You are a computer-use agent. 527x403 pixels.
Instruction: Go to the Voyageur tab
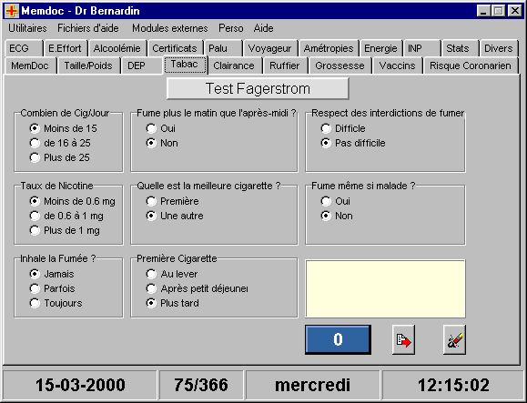270,48
